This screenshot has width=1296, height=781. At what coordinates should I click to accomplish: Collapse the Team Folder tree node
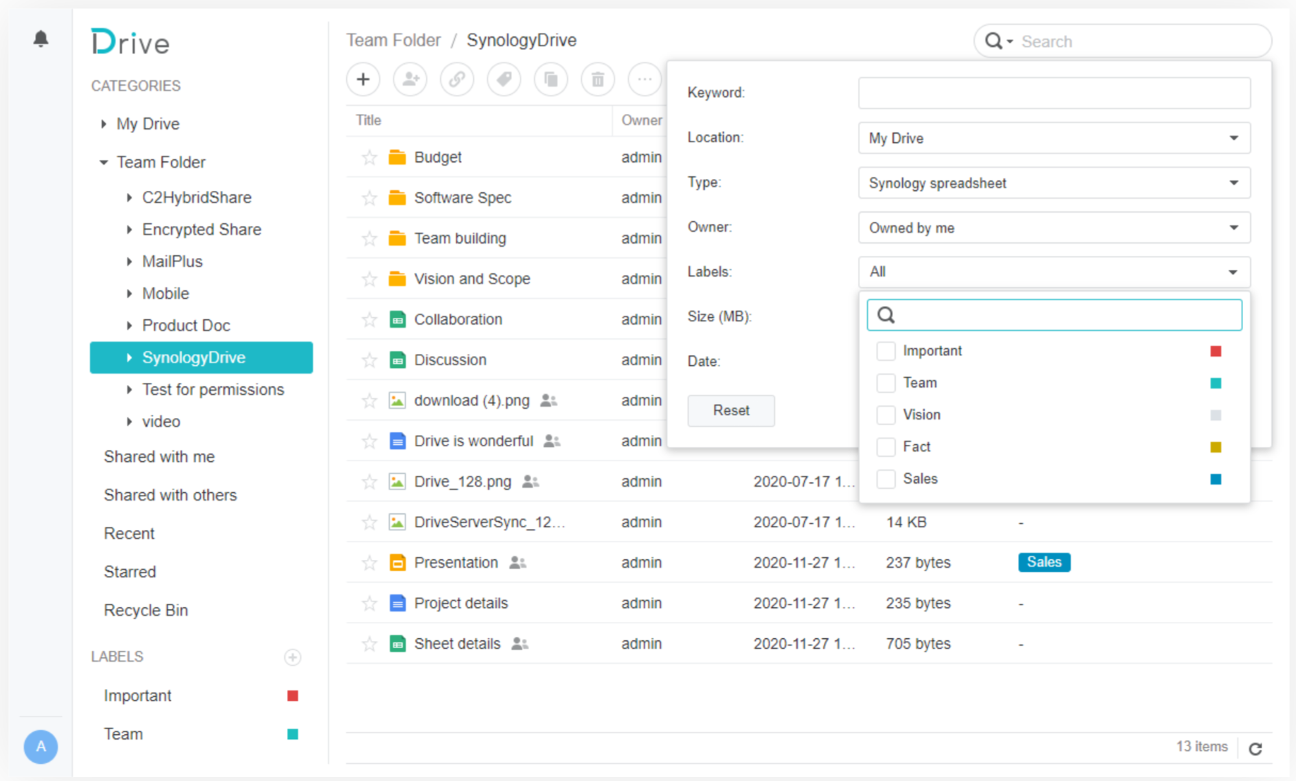pos(104,163)
